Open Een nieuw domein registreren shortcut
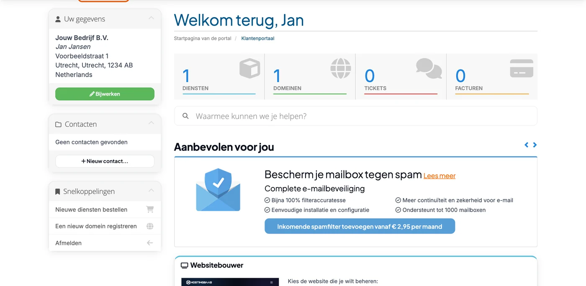This screenshot has height=286, width=586. (x=105, y=226)
